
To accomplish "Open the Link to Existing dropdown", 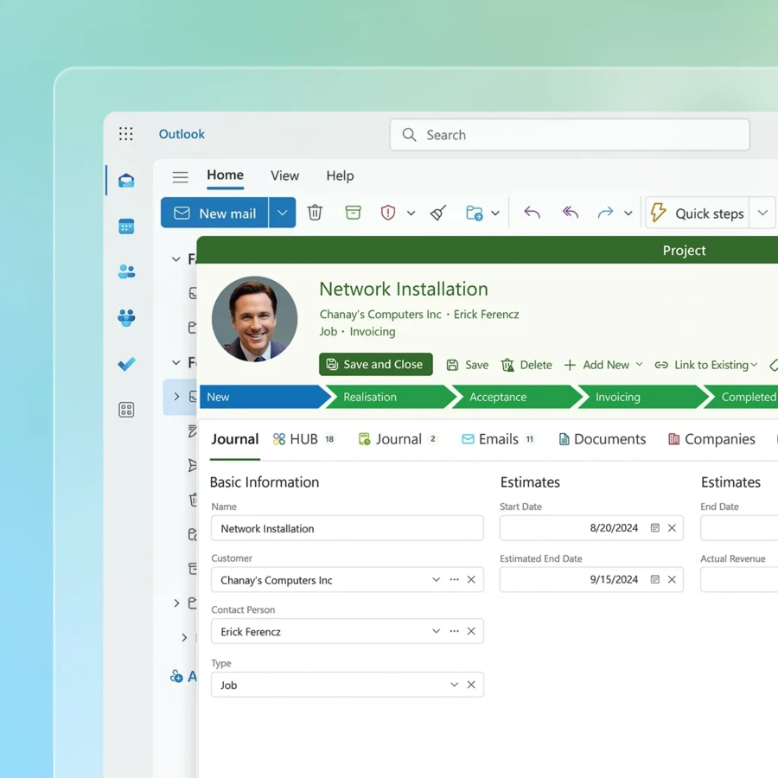I will coord(706,365).
